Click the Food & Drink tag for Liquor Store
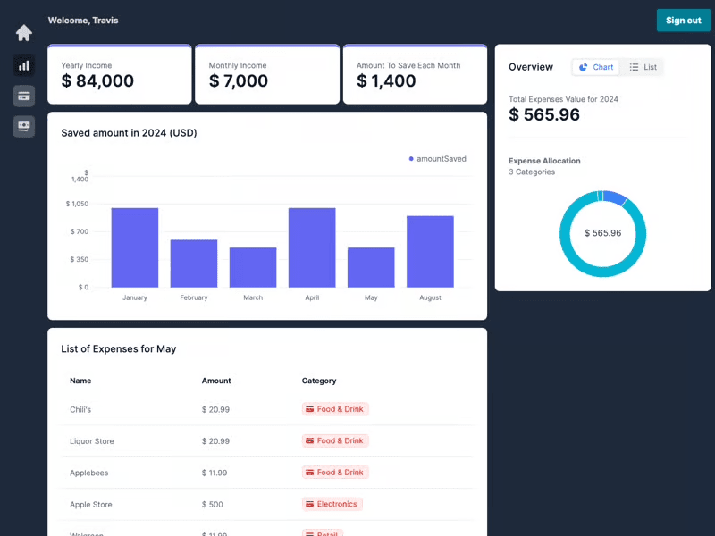 point(335,440)
